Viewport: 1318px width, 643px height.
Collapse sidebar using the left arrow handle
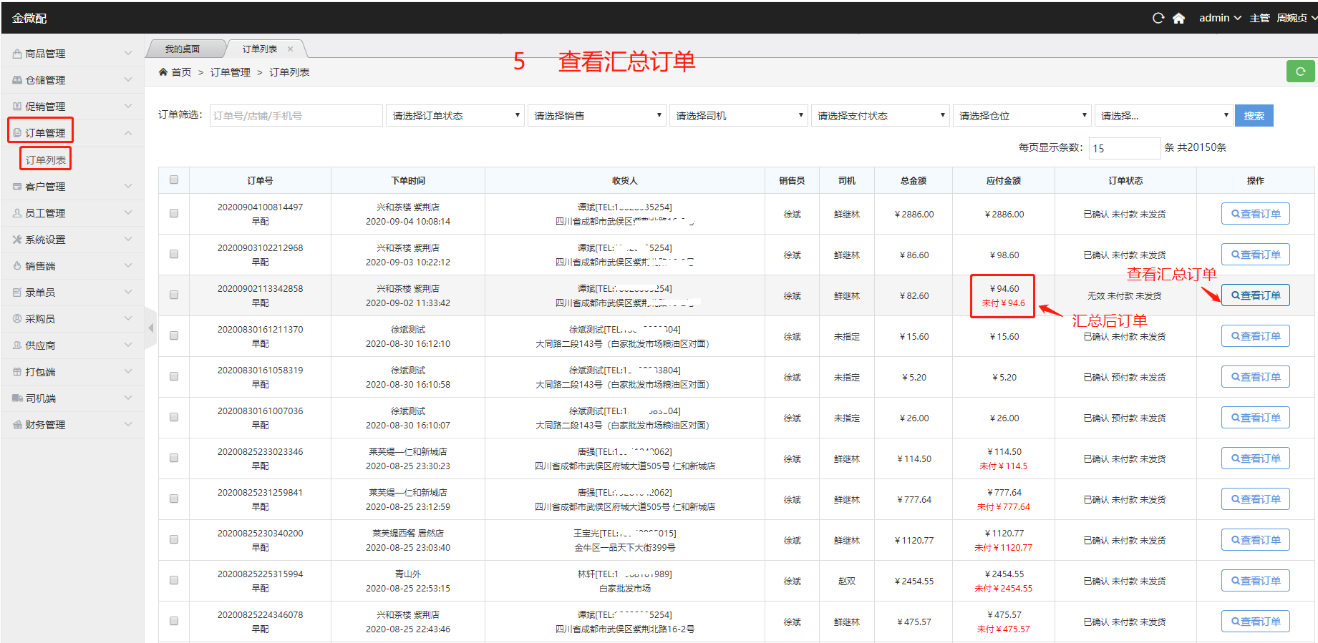pyautogui.click(x=150, y=328)
